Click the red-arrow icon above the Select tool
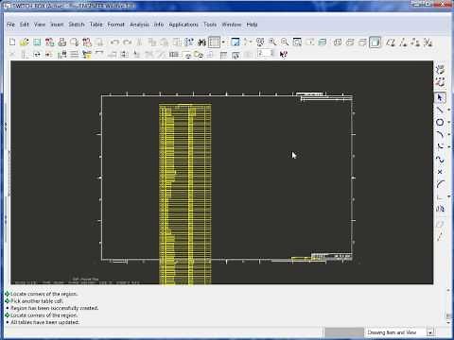The image size is (454, 340). 440,82
